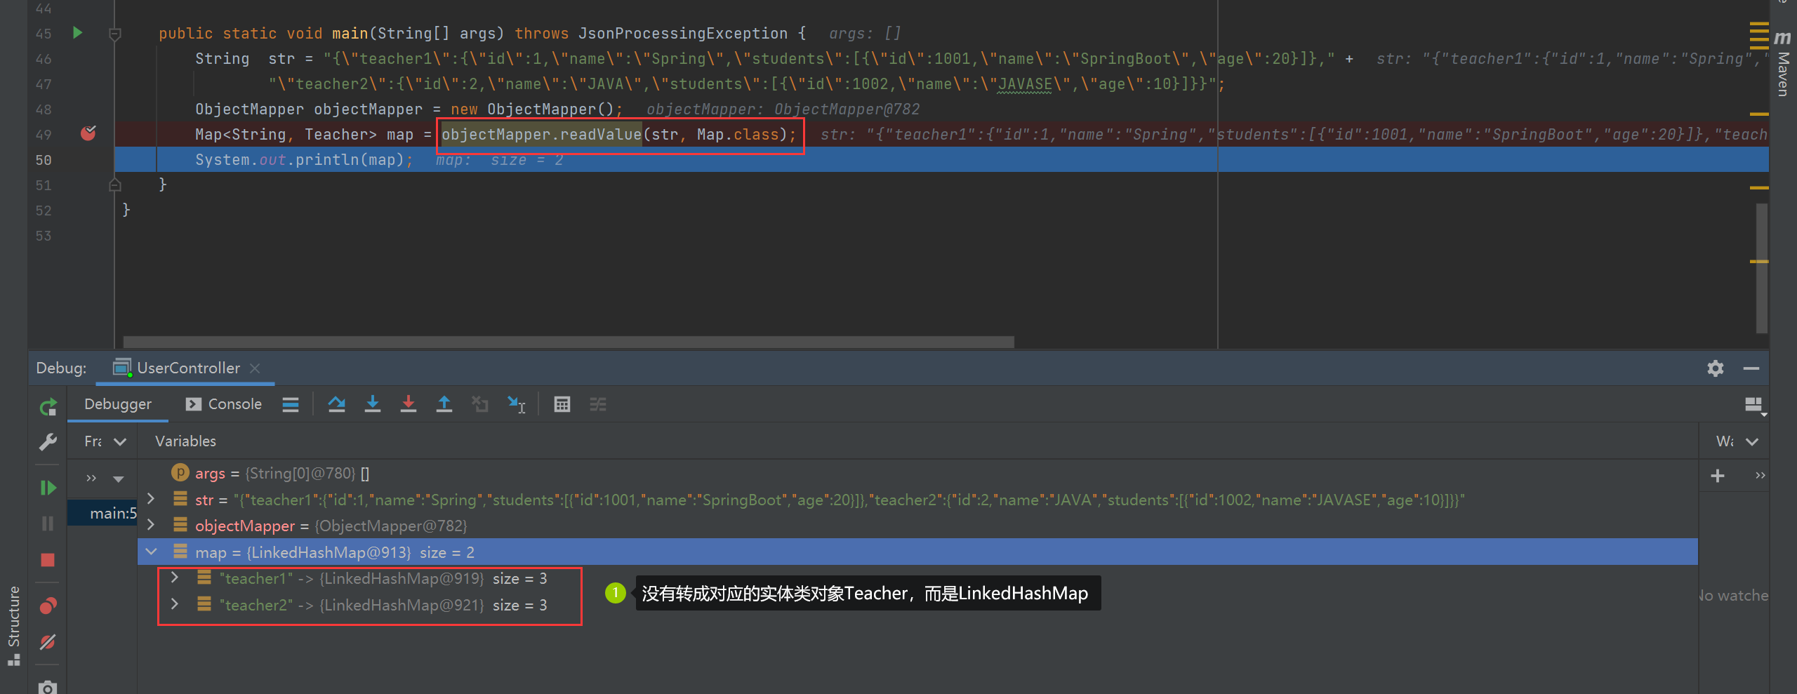This screenshot has width=1797, height=694.
Task: Click Step Over button
Action: pyautogui.click(x=337, y=404)
